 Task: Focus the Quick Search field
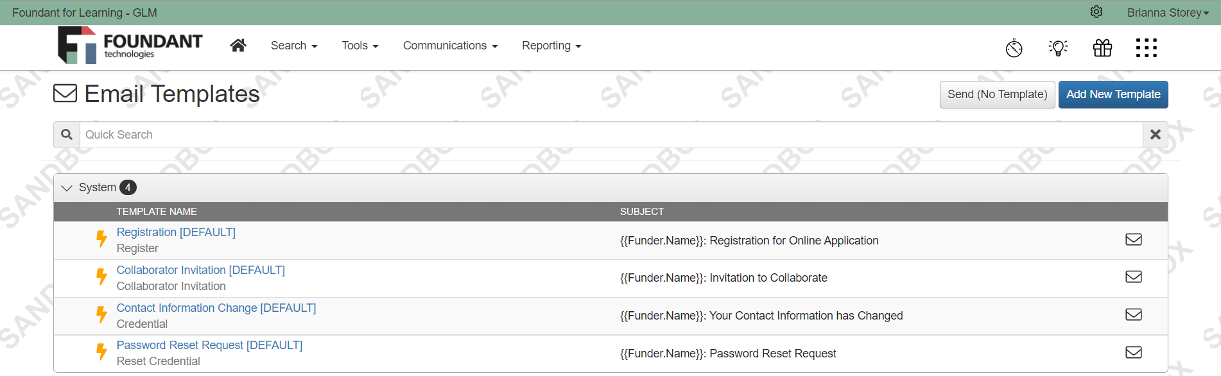(x=610, y=135)
